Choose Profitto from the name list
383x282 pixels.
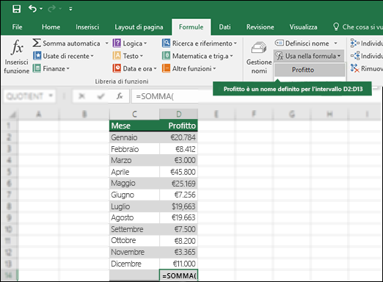click(310, 70)
